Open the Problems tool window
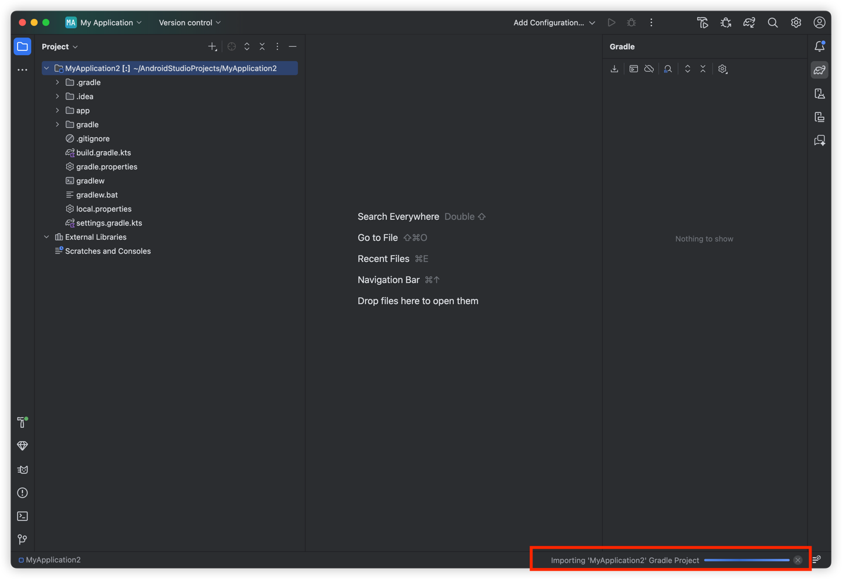This screenshot has height=579, width=842. [22, 493]
